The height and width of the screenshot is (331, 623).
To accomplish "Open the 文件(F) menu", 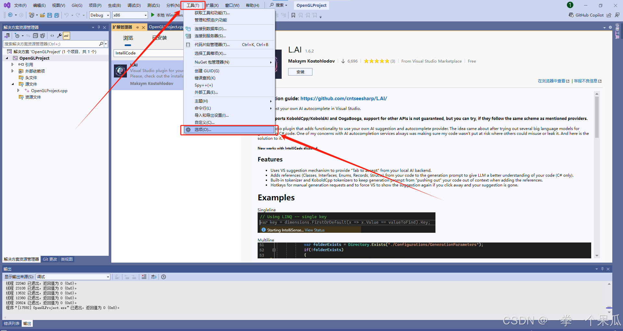I will point(20,6).
